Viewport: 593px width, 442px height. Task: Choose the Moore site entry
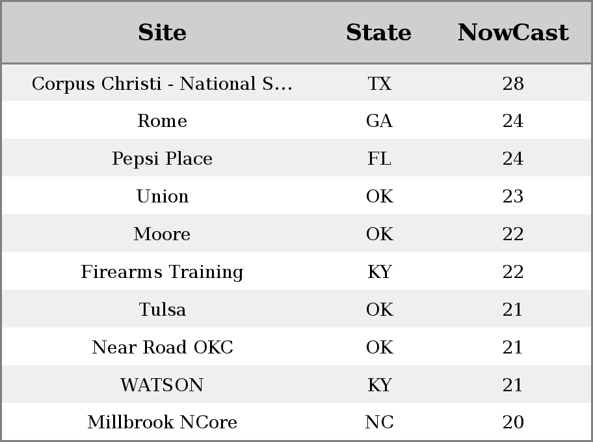point(162,234)
